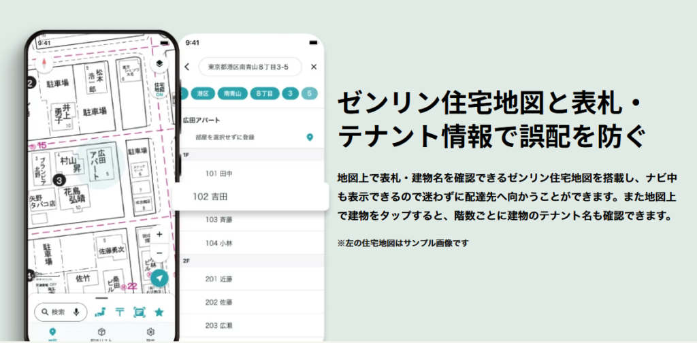Click the 広田アパート list title
Viewport: 697px width, 343px height.
point(201,120)
